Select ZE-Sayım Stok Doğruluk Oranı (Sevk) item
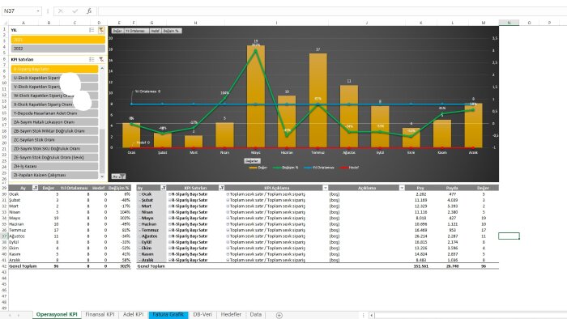This screenshot has height=319, width=567. (x=54, y=157)
